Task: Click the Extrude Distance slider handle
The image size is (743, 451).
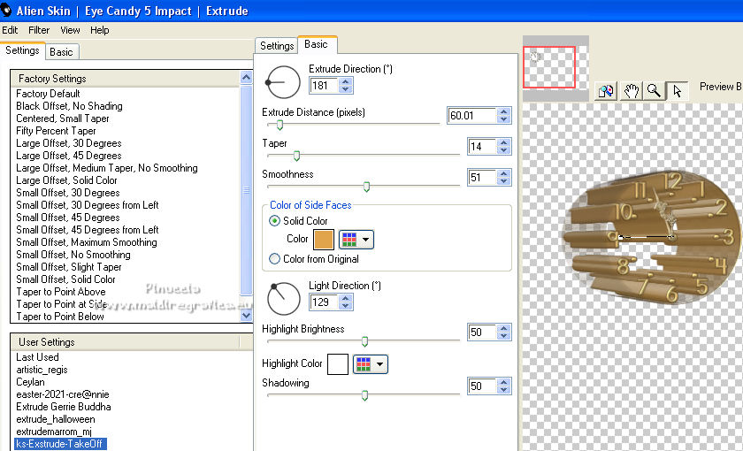Action: (x=280, y=125)
